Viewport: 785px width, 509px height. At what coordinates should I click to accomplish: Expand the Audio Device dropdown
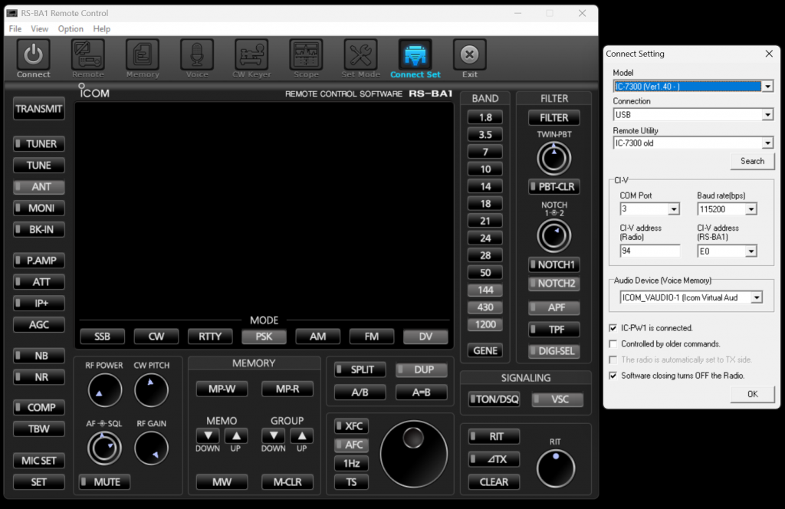tap(757, 297)
